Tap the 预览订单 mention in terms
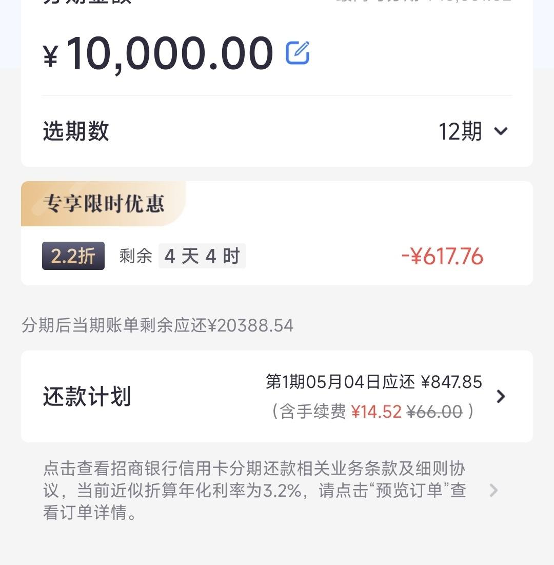The image size is (554, 565). (x=409, y=491)
